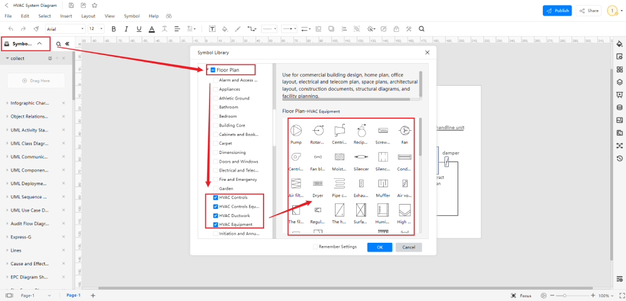This screenshot has width=626, height=301.
Task: Enable the Remember Settings checkbox
Action: 316,247
